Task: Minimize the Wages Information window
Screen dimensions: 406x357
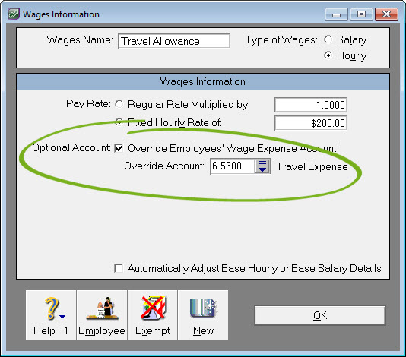Action: [336, 14]
